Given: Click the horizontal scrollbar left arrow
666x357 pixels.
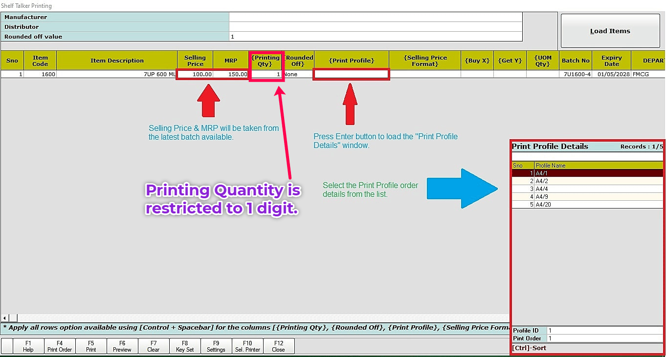Looking at the screenshot, I should point(5,318).
